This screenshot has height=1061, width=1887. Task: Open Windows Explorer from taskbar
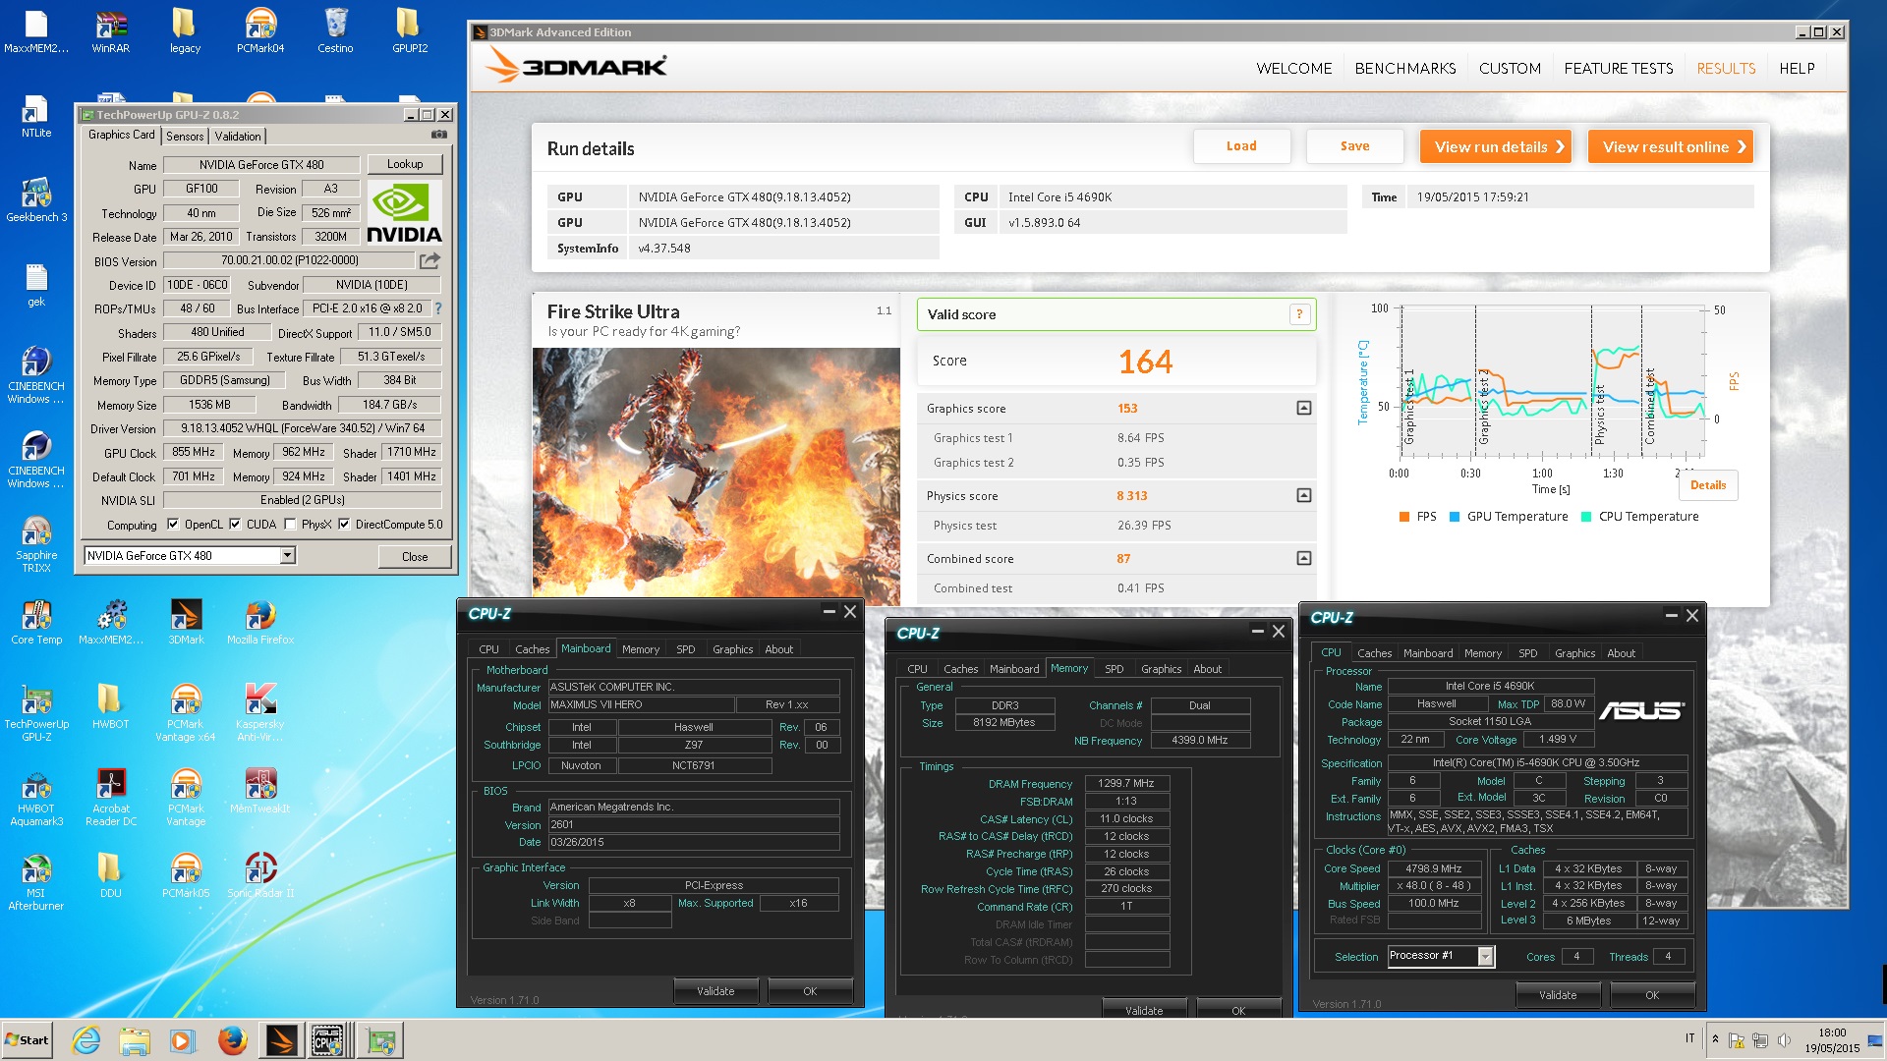[x=135, y=1039]
